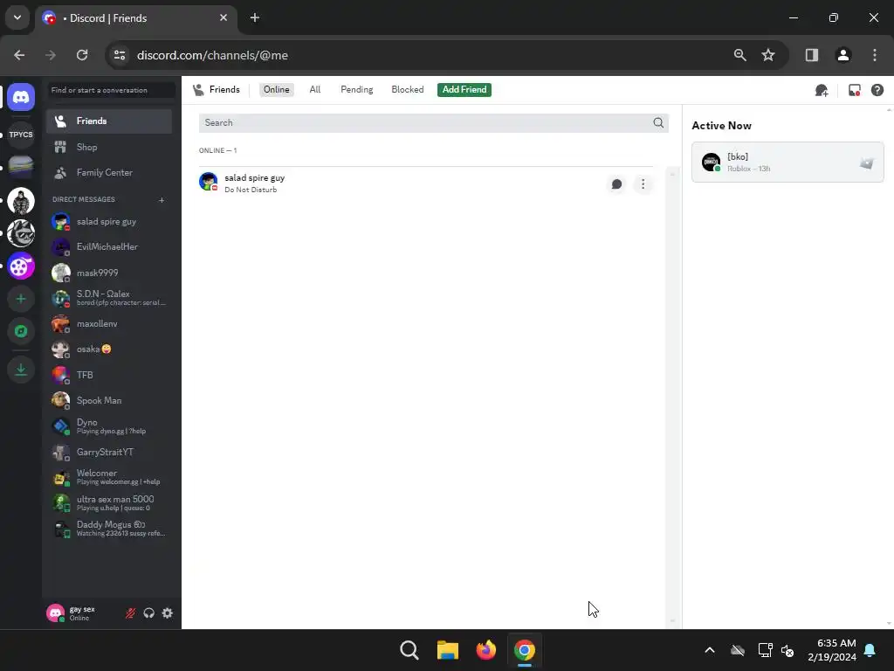Open Chrome side panel icon
The height and width of the screenshot is (671, 894).
coord(811,55)
